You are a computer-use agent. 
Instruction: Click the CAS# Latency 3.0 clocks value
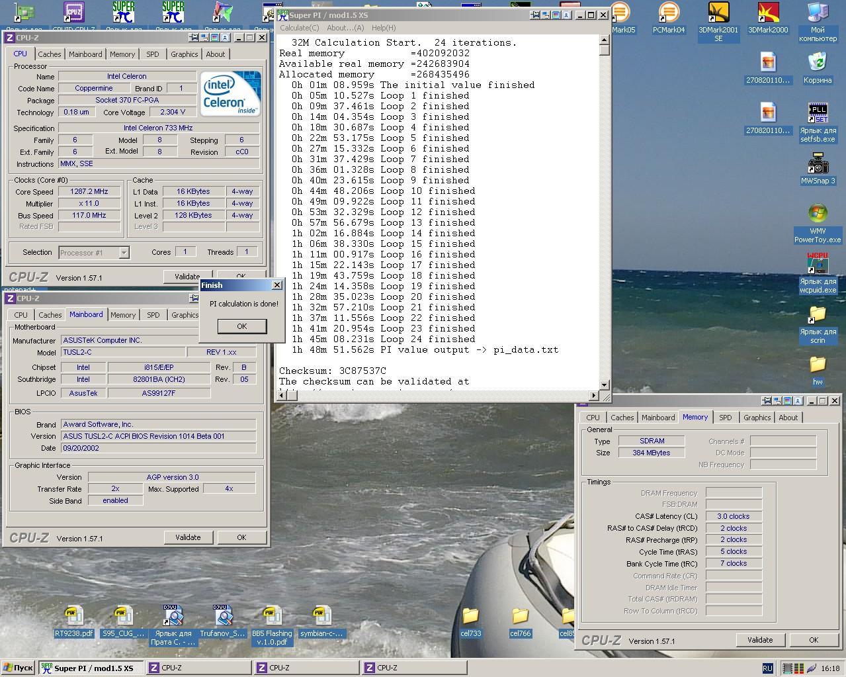(733, 516)
